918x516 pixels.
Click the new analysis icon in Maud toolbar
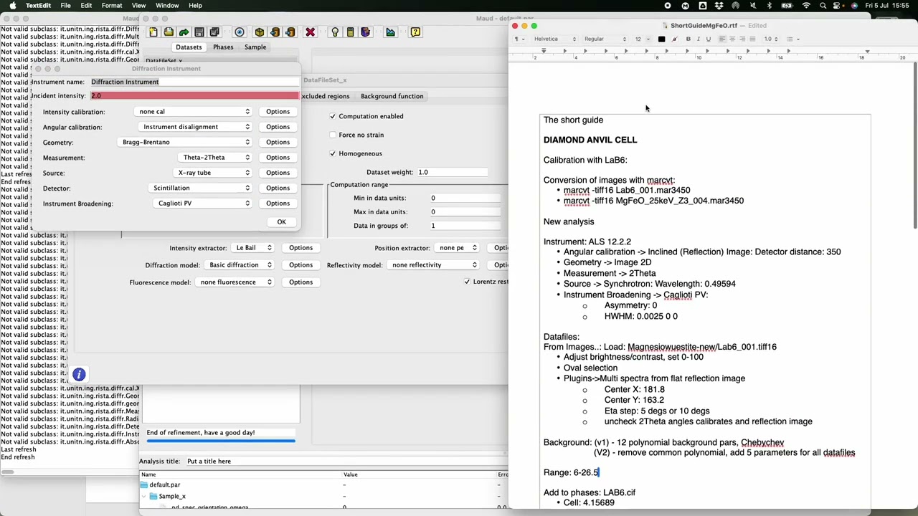pos(153,32)
